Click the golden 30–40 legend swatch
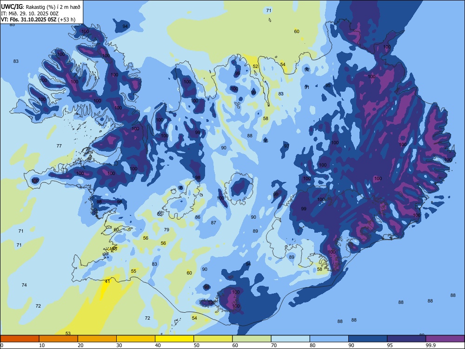This screenshot has width=465, height=349. [136, 339]
